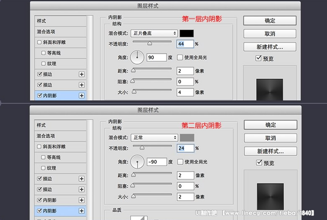Click 新建样式... in the lower dialog
This screenshot has height=220, width=327.
(x=270, y=151)
